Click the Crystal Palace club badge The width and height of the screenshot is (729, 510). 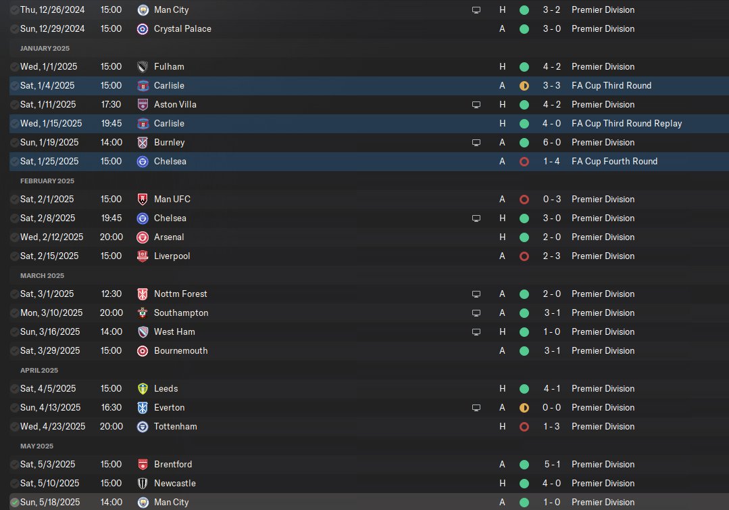point(143,29)
